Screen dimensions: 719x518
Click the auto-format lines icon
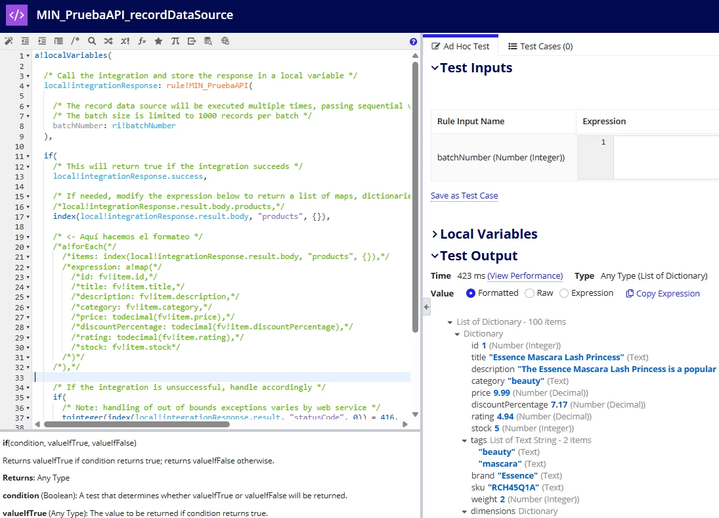coord(58,41)
